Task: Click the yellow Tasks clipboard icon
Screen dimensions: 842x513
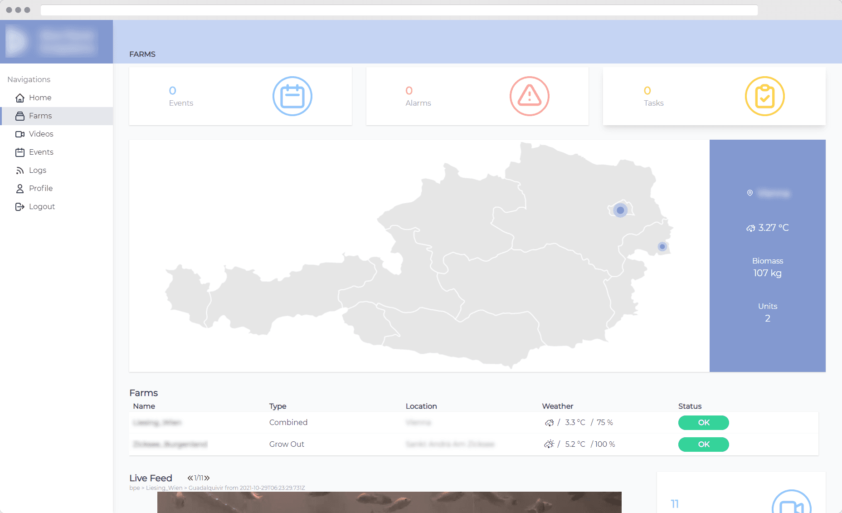Action: [x=764, y=96]
